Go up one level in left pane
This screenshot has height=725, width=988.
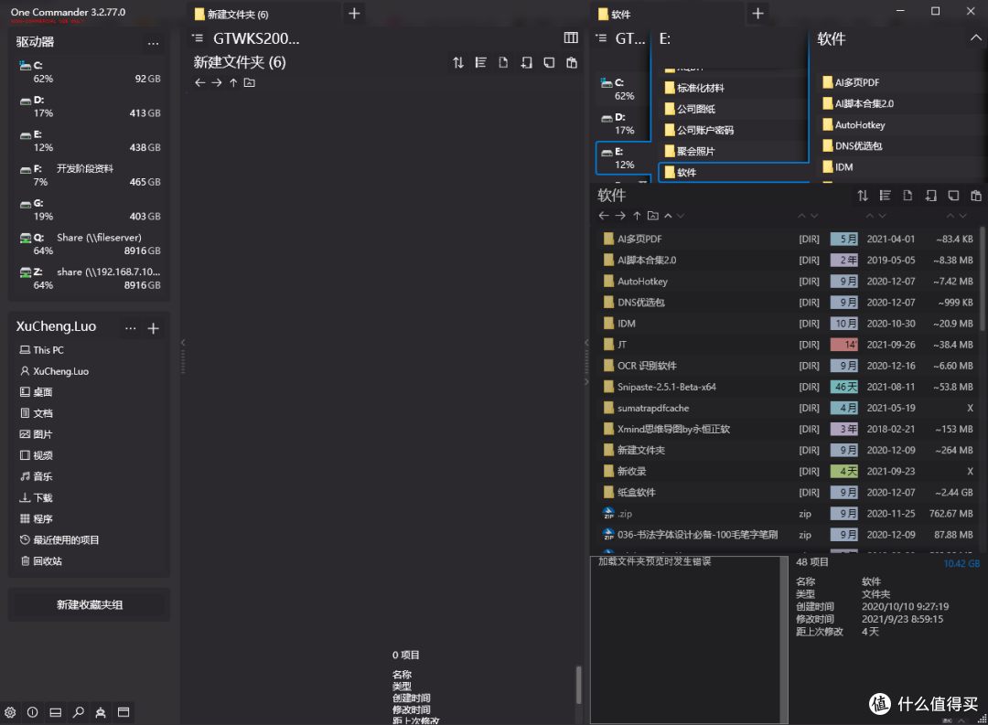[233, 82]
